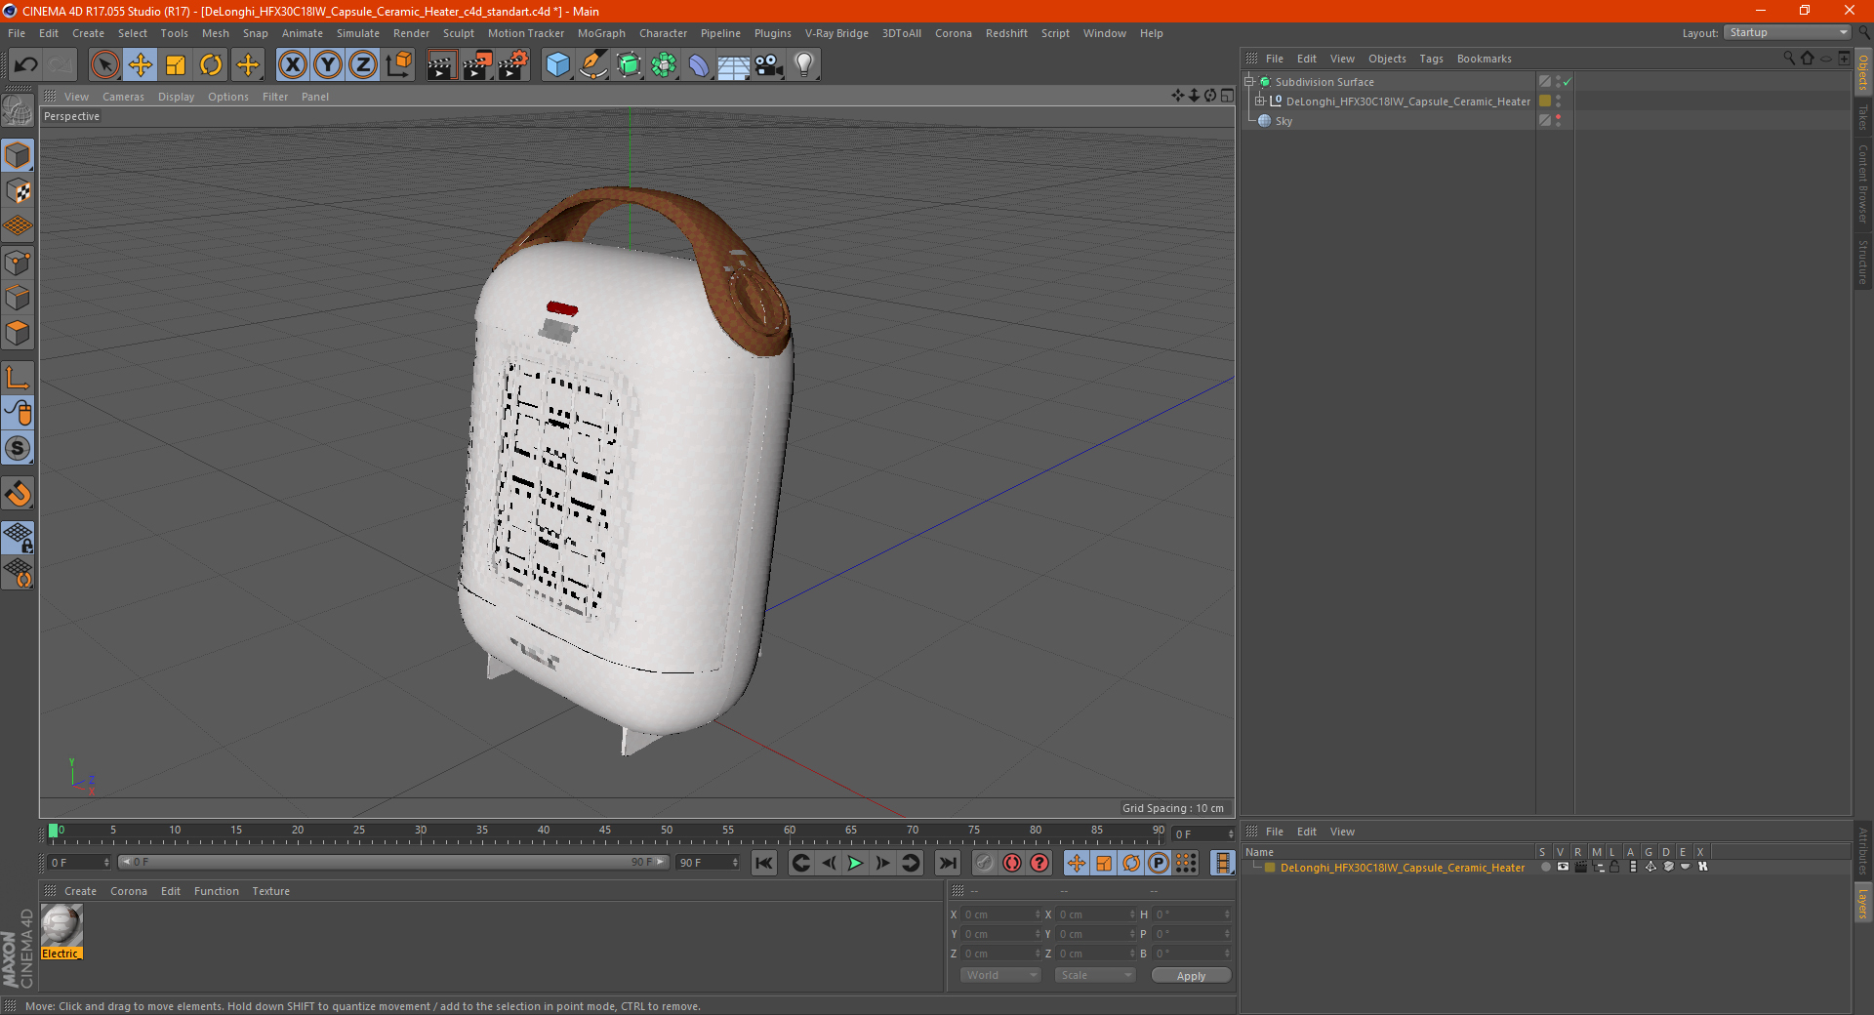Click Content Browser vertical tab
This screenshot has width=1874, height=1015.
coord(1863,183)
